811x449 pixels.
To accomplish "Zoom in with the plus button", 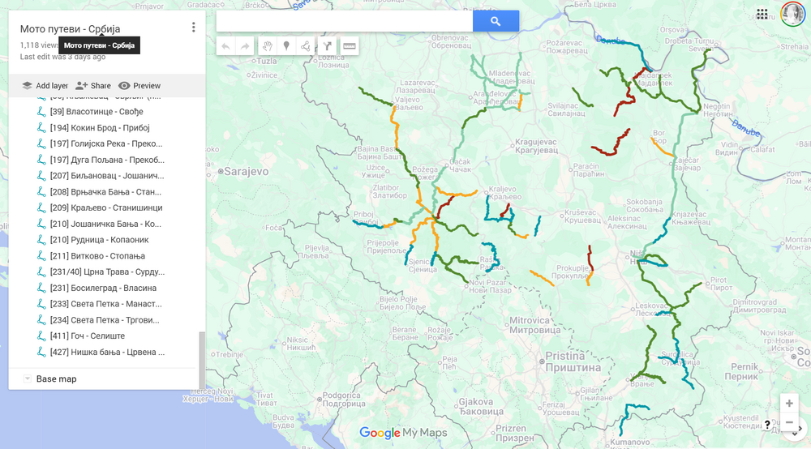I will coord(789,403).
